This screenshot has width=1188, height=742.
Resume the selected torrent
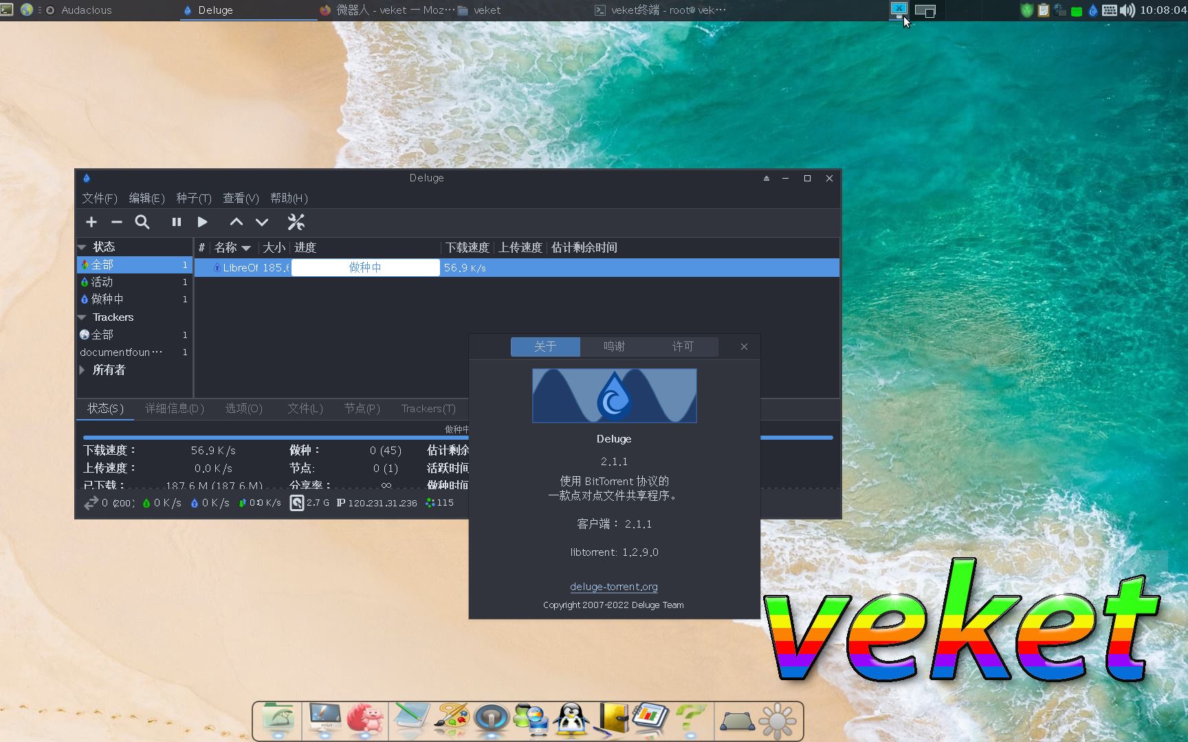tap(202, 222)
